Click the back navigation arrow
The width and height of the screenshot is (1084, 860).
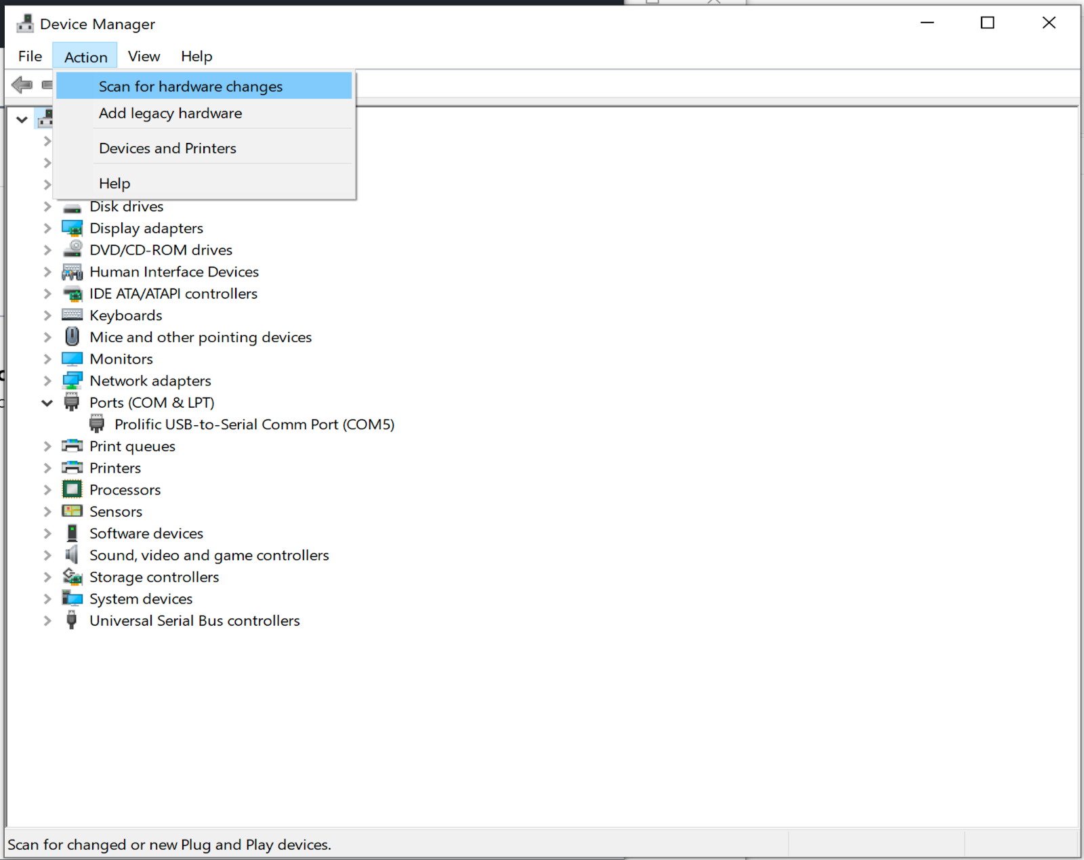[22, 85]
